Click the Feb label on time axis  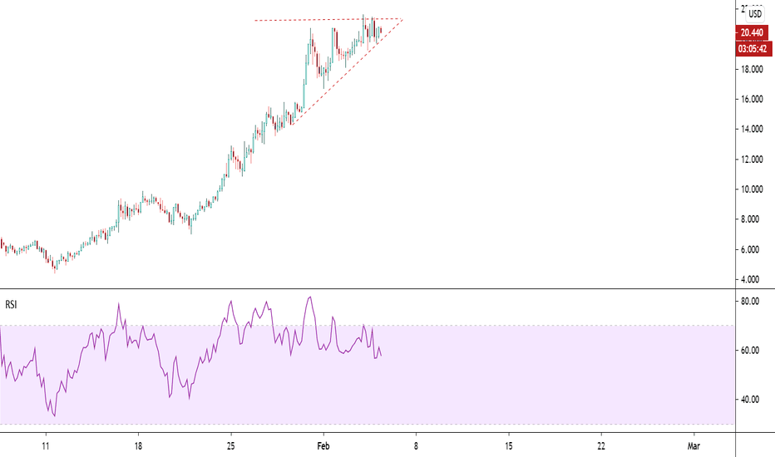(x=323, y=446)
